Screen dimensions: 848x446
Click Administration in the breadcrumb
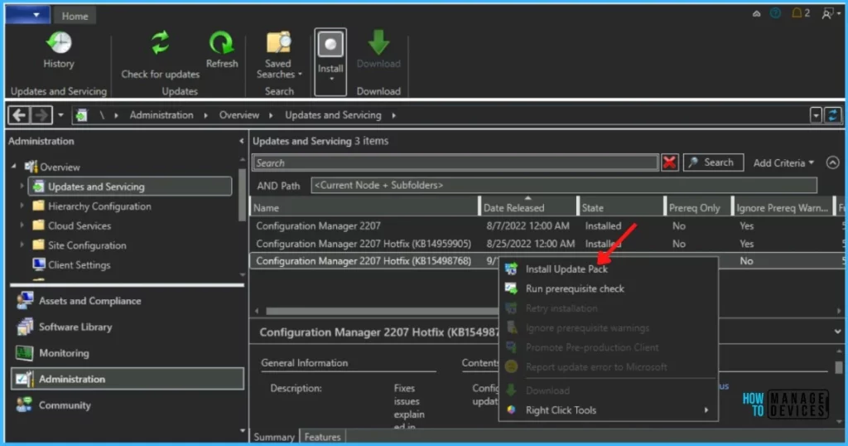tap(161, 114)
